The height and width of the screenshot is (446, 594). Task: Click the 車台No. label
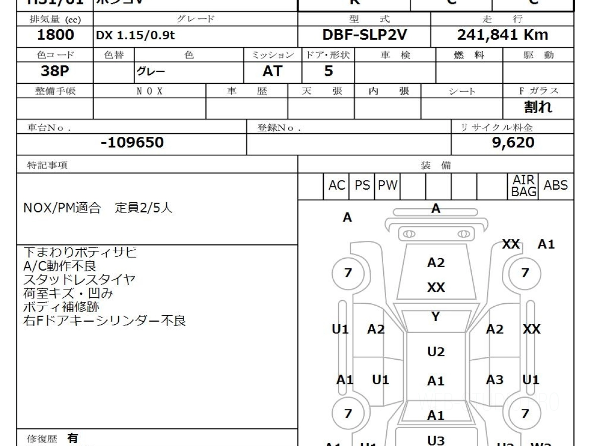49,127
